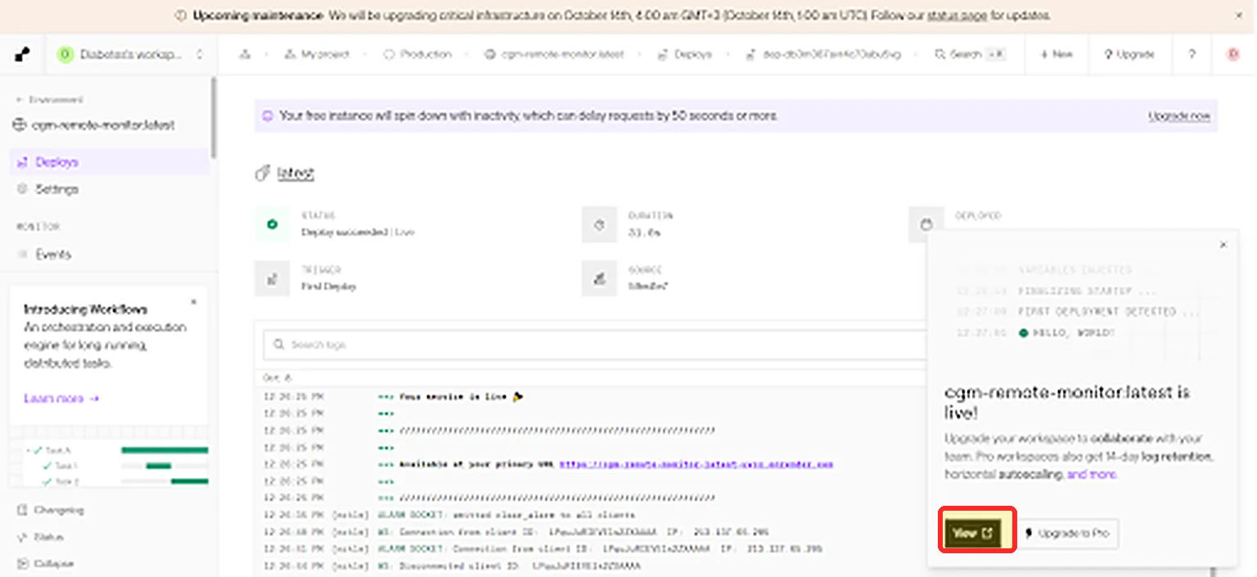Click the green deploy succeeded status icon
Image resolution: width=1257 pixels, height=577 pixels.
coord(272,224)
